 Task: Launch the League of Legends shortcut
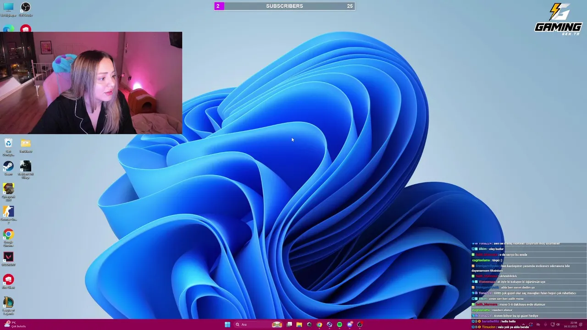[8, 306]
